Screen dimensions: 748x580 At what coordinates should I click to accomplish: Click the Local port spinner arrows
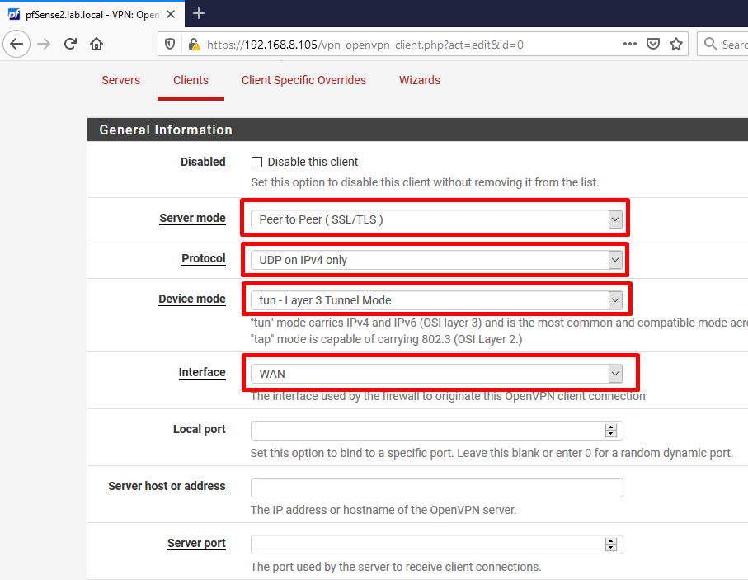pyautogui.click(x=611, y=431)
